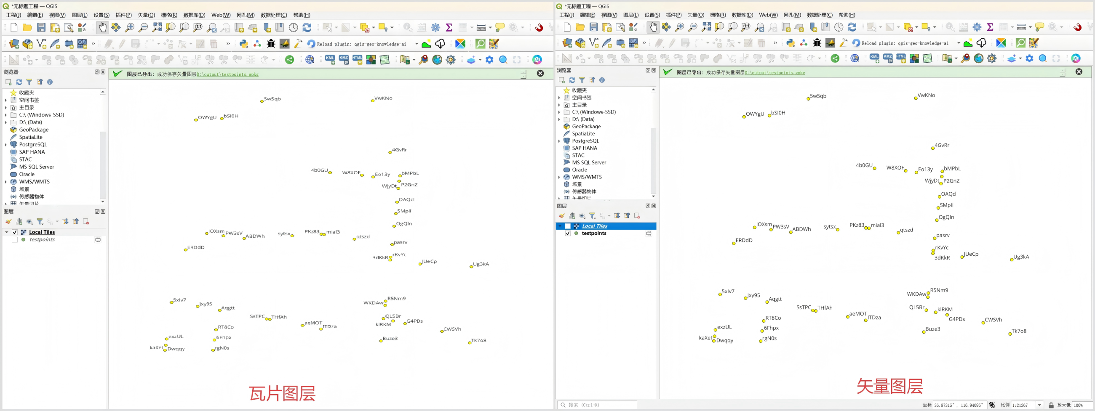Open testpoints.gpkg link in right message bar
The height and width of the screenshot is (411, 1095).
click(x=775, y=73)
